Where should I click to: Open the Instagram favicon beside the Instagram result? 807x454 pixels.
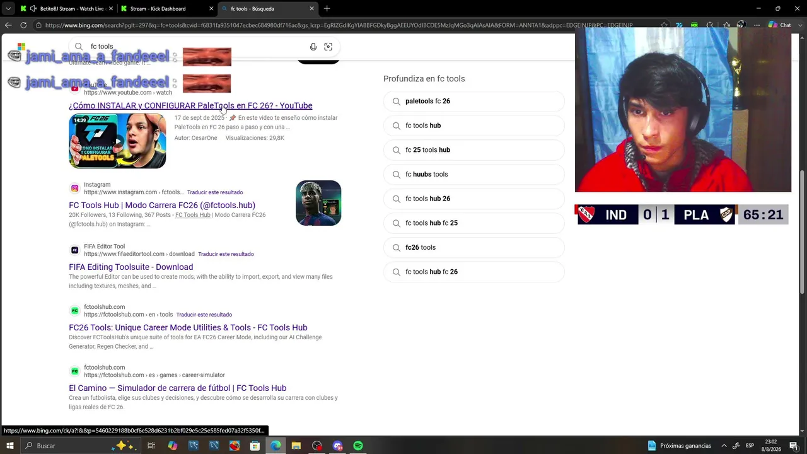coord(74,189)
